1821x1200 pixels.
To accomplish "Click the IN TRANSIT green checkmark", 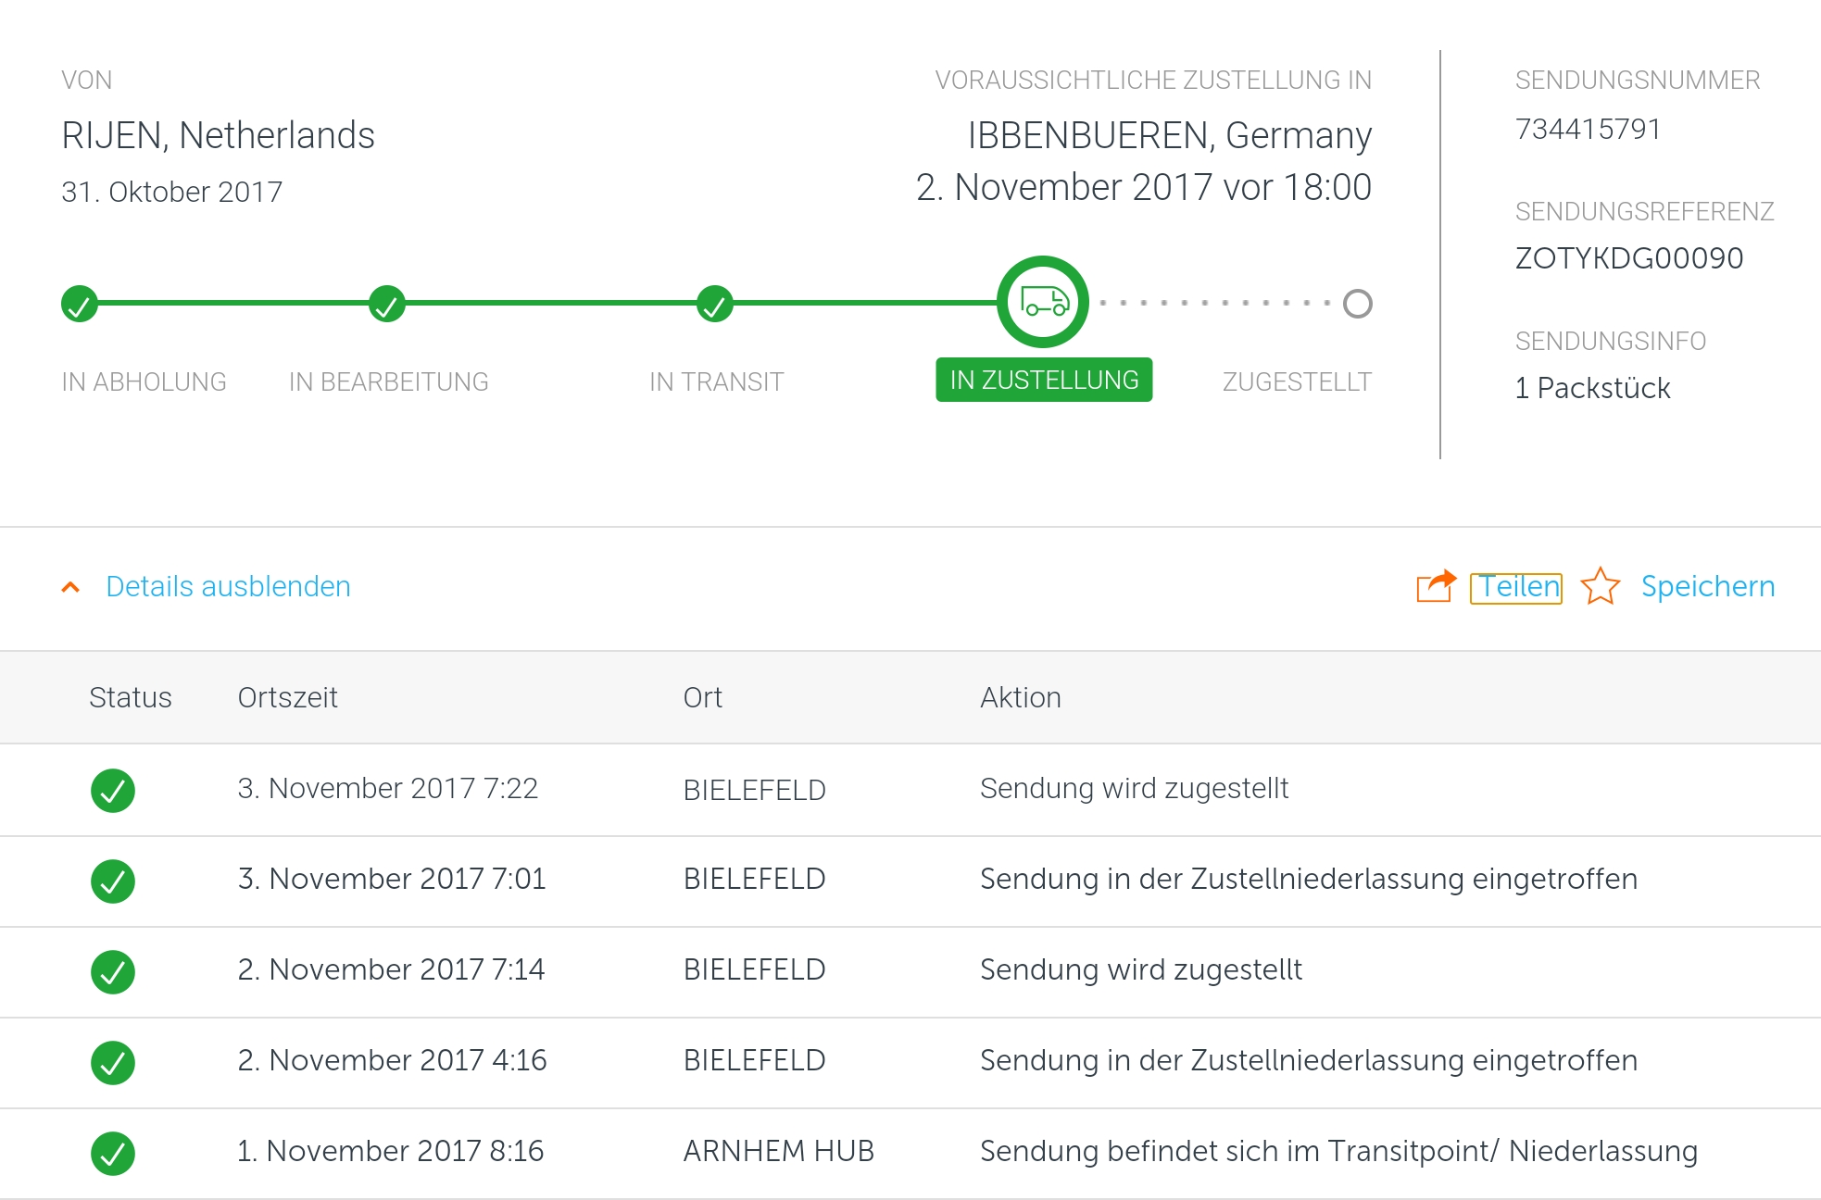I will point(715,304).
